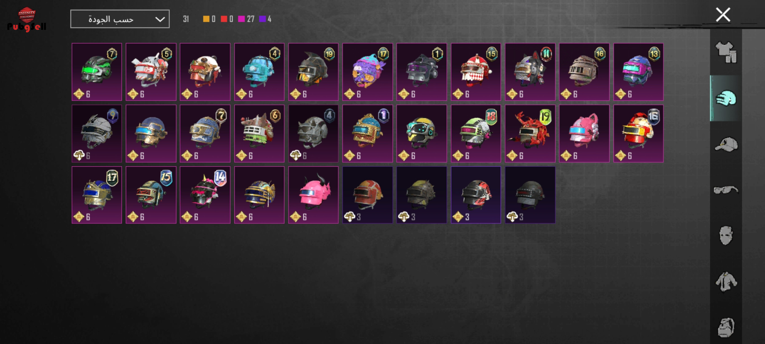Open the clothing outfit category icon

[x=726, y=52]
